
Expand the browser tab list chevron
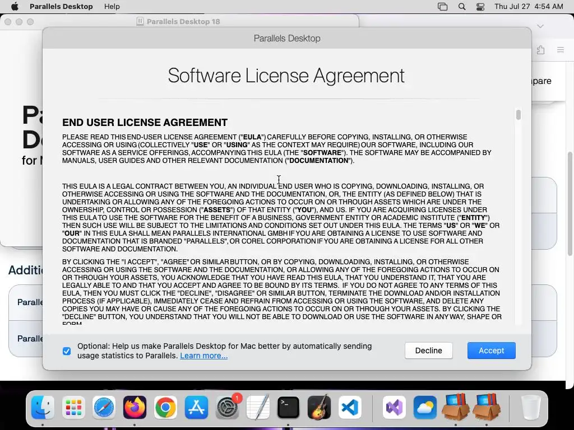point(540,26)
